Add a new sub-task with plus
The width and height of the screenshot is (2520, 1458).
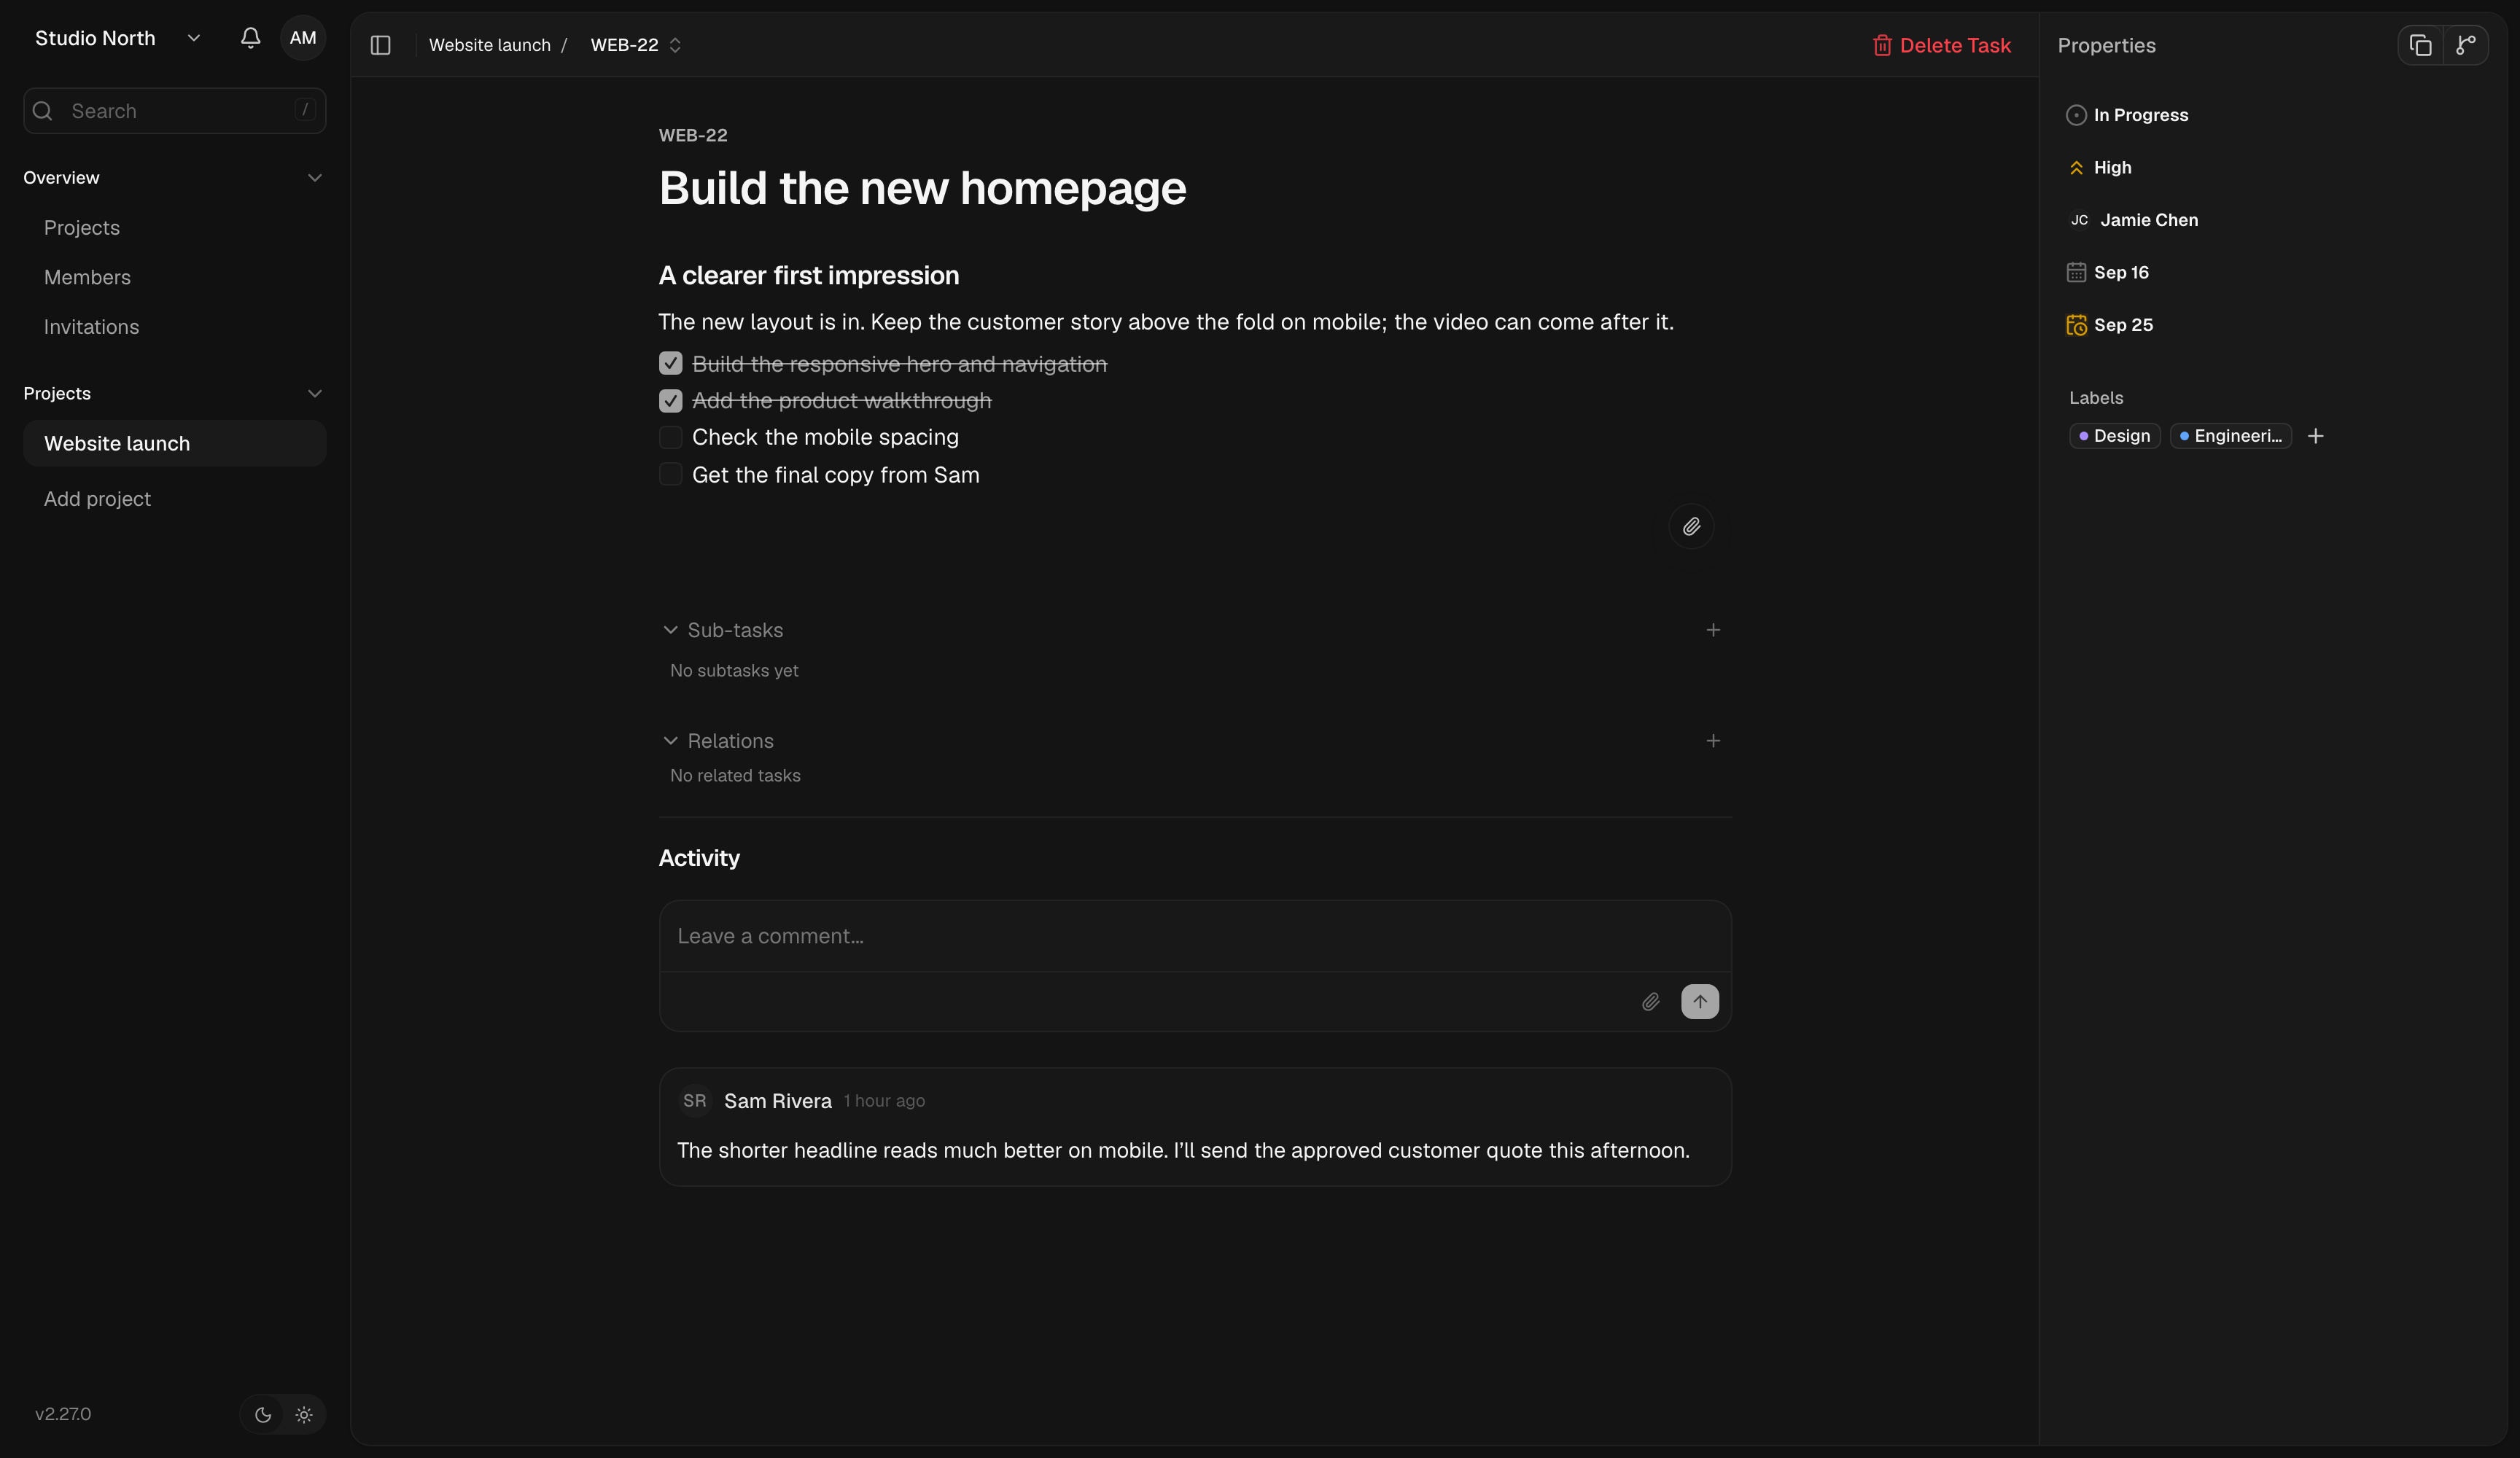click(x=1712, y=630)
